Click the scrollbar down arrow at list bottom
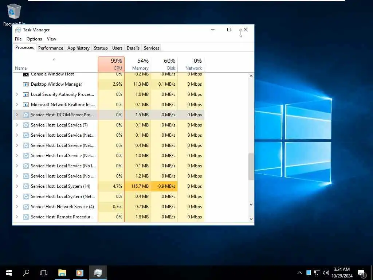Image resolution: width=373 pixels, height=280 pixels. pyautogui.click(x=251, y=219)
